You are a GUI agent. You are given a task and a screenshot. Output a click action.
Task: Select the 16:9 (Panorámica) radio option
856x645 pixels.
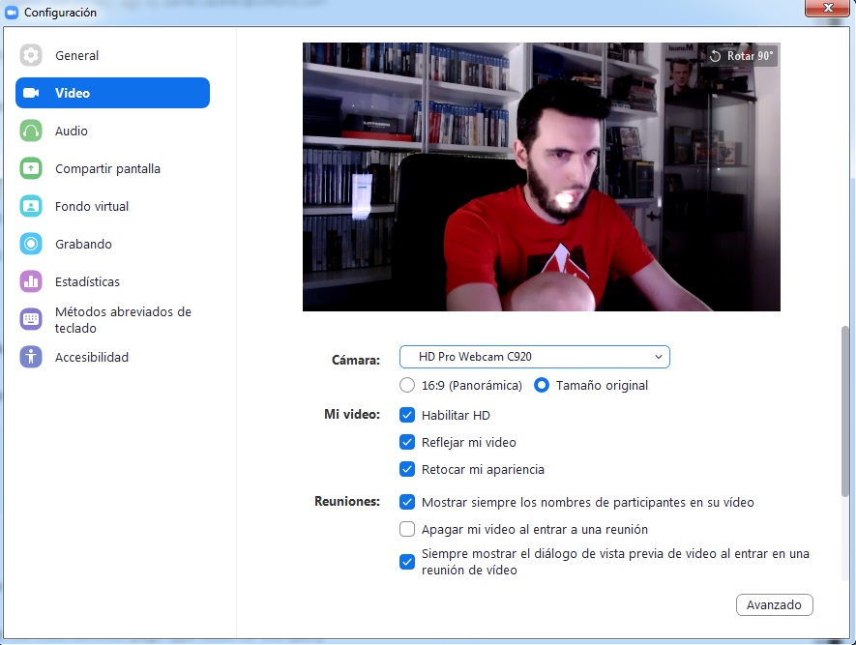[407, 385]
